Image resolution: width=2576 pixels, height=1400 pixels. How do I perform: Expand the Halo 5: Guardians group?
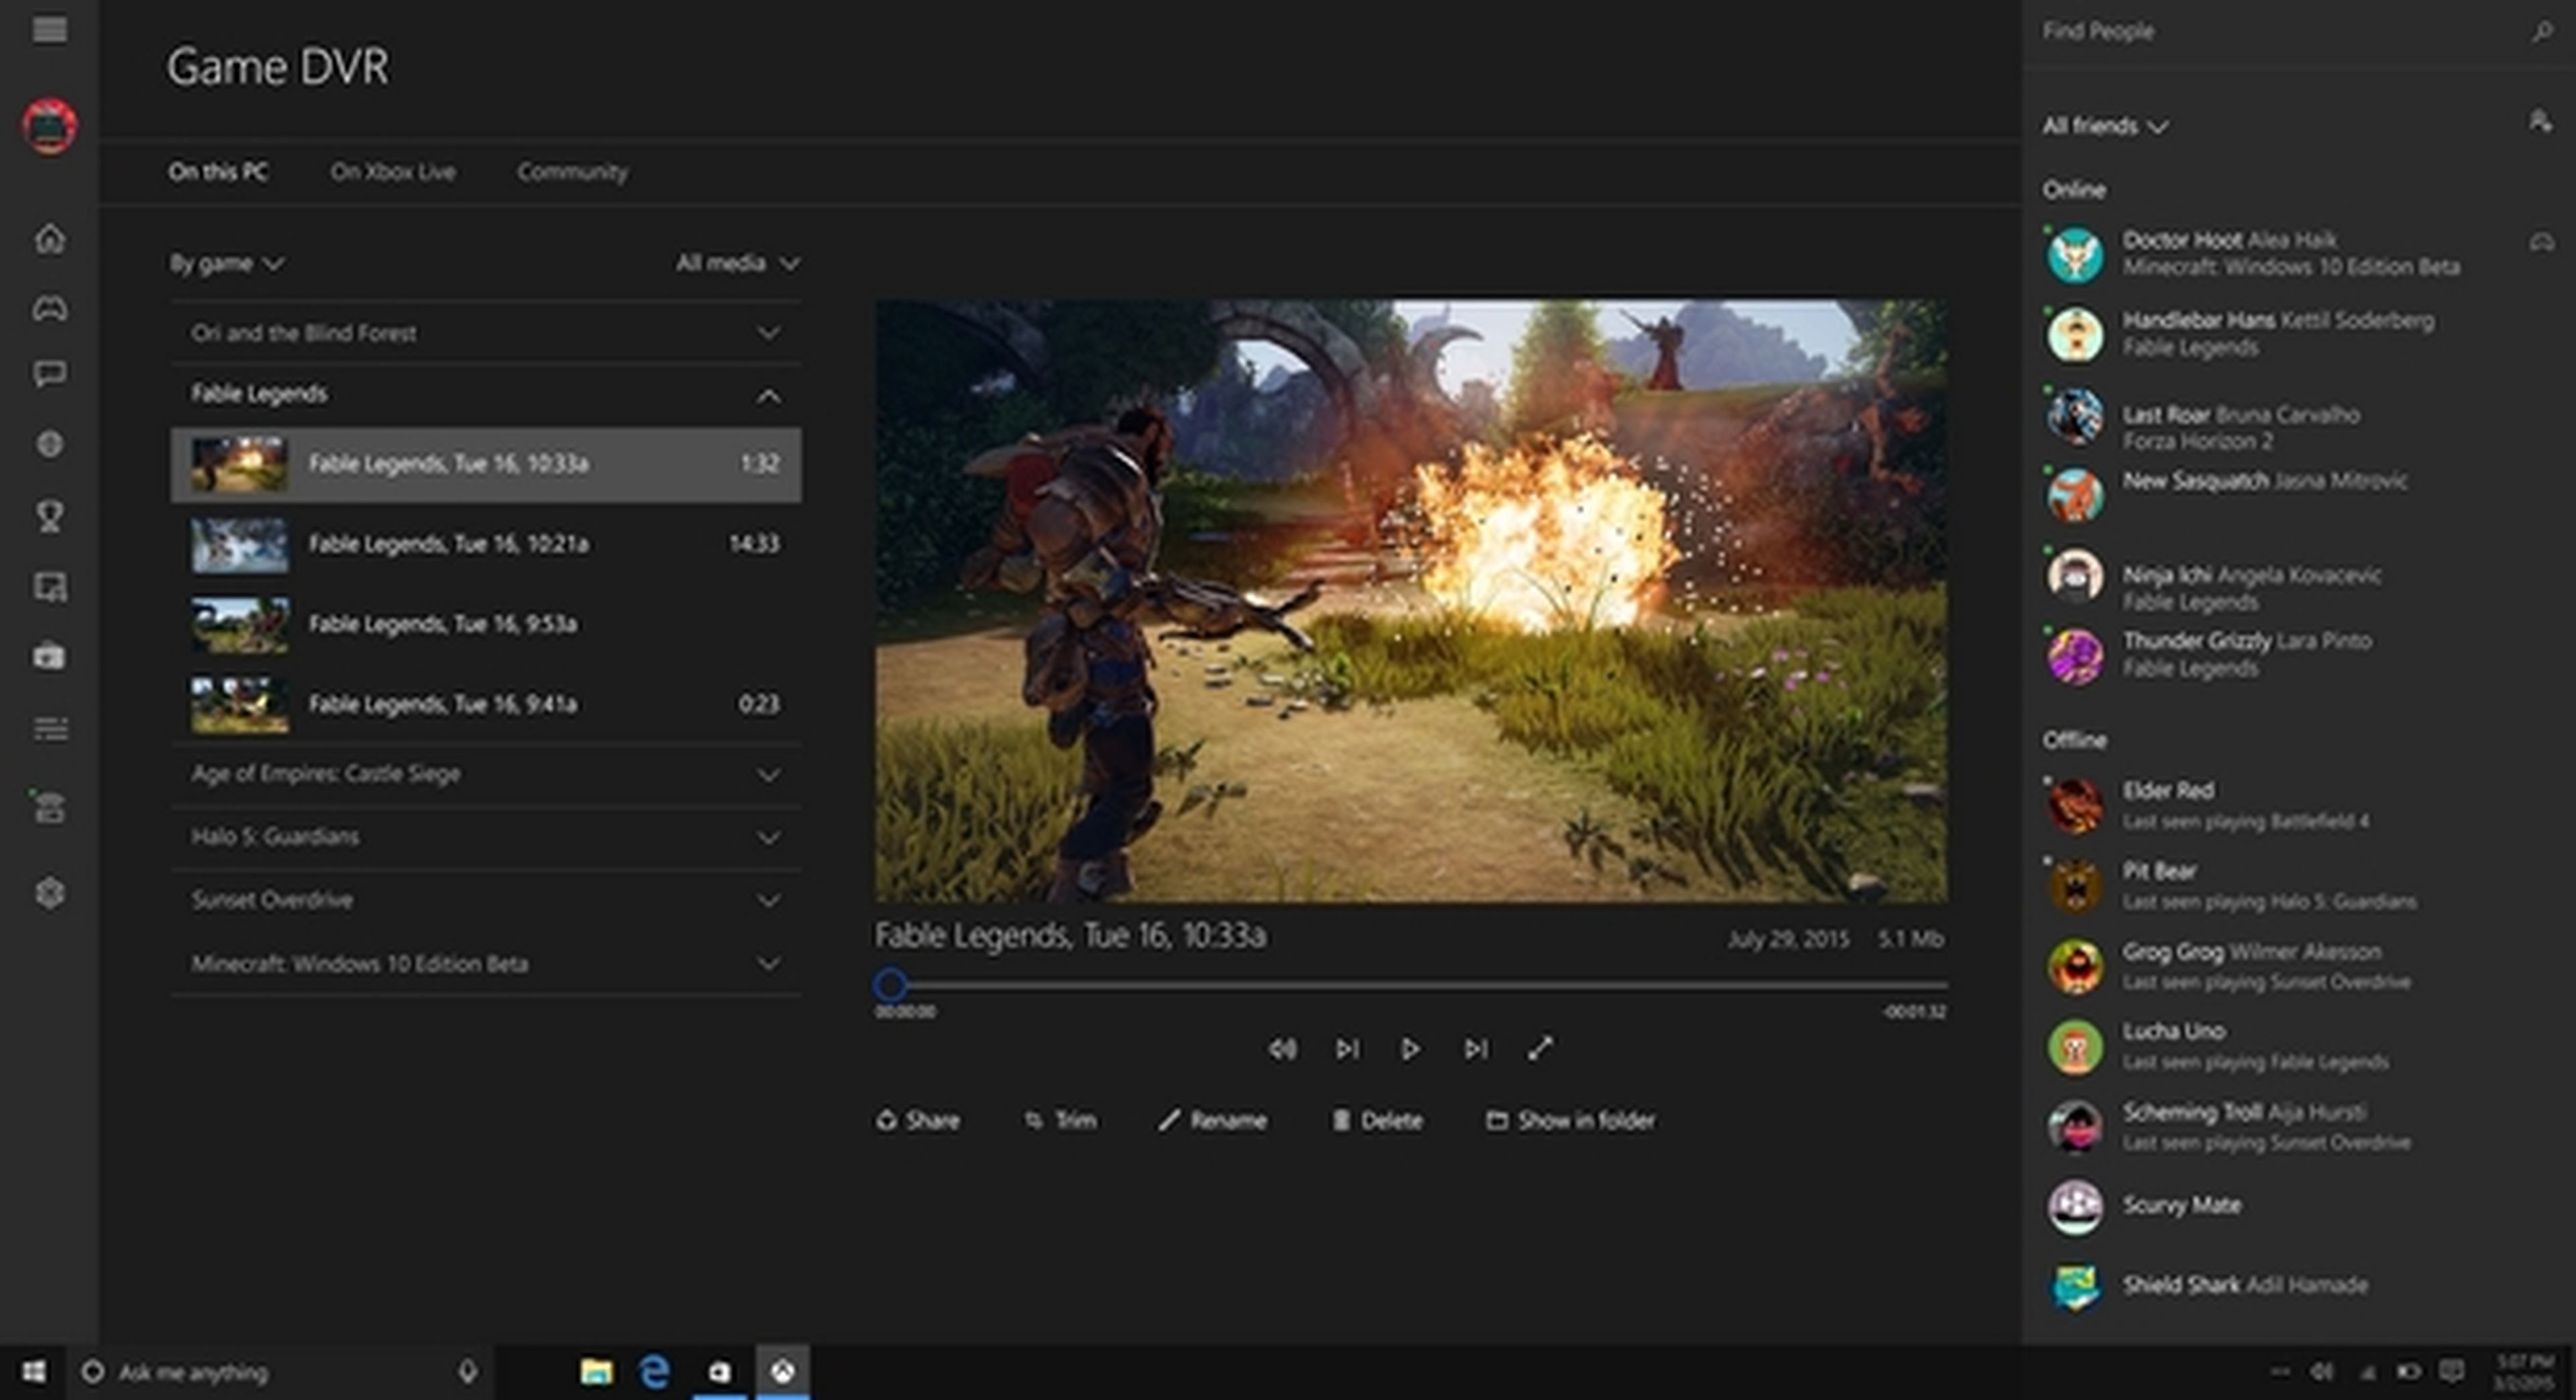[x=486, y=837]
